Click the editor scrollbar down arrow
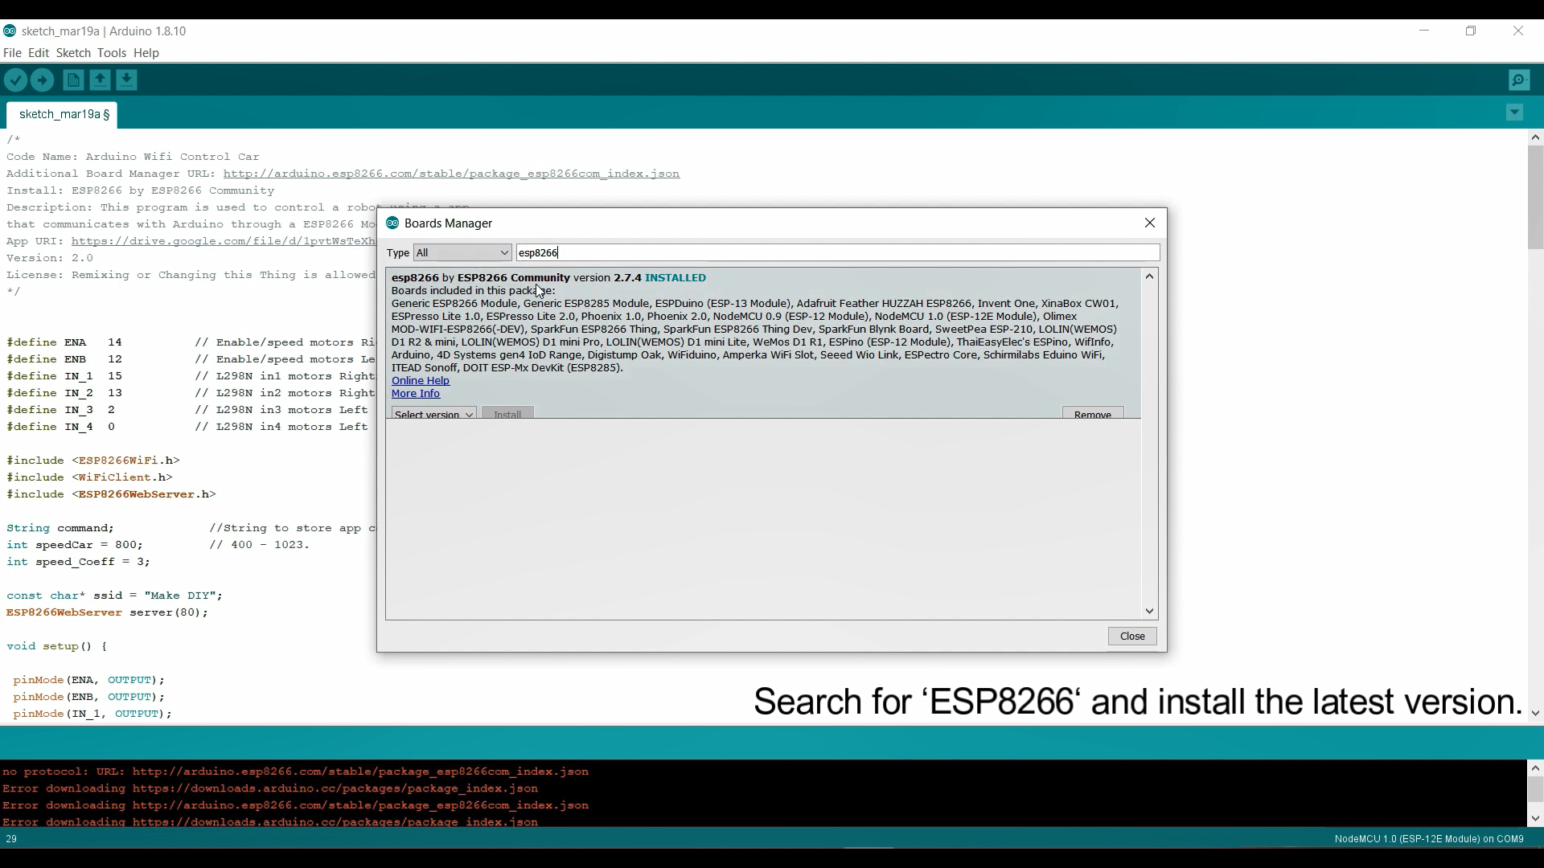The height and width of the screenshot is (868, 1544). (1534, 714)
